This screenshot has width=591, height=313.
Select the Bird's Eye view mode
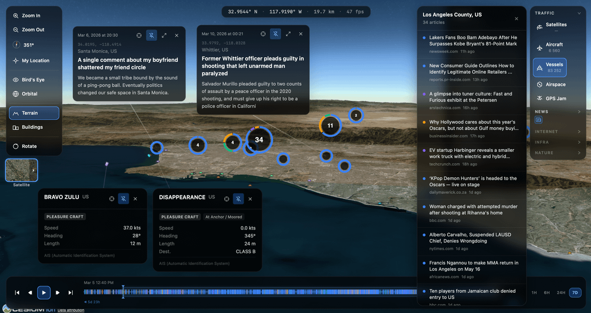[34, 80]
